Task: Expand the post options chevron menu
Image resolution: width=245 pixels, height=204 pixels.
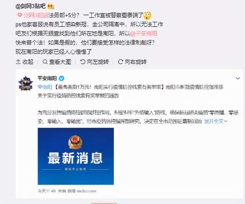Action: (238, 78)
